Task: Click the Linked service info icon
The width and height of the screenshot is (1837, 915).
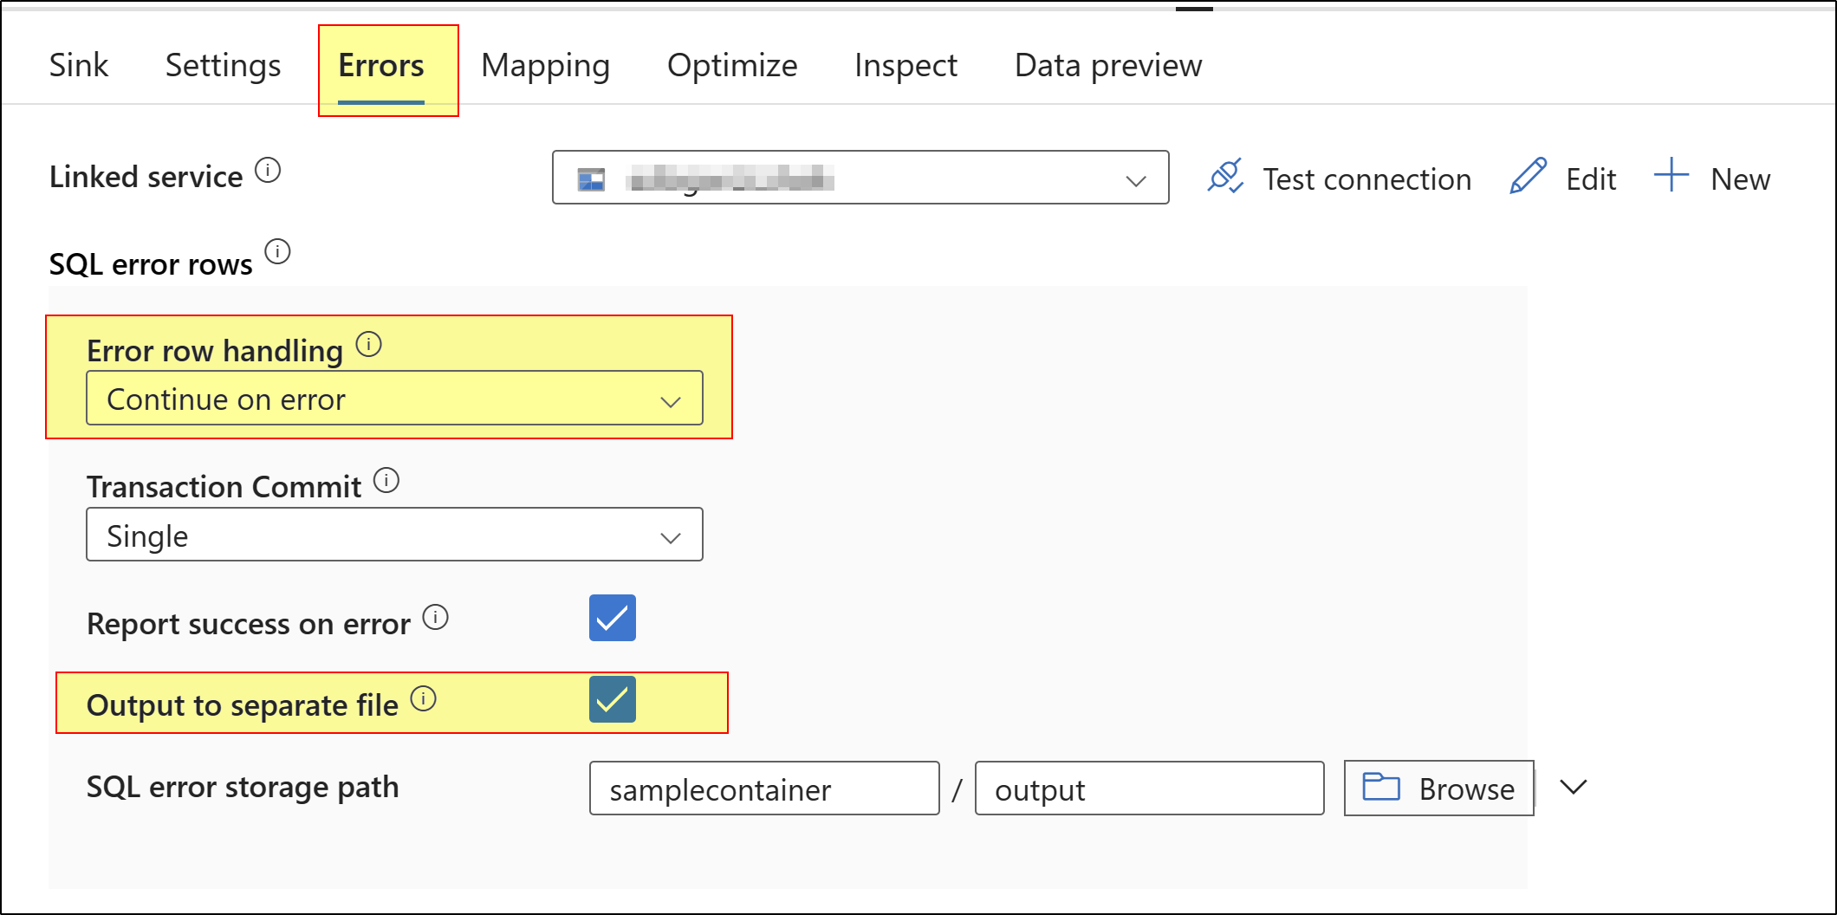Action: pyautogui.click(x=268, y=171)
